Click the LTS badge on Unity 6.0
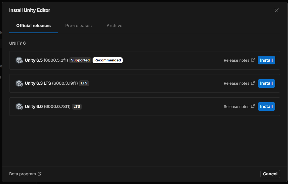Screen dimensions: 288x184 (77, 107)
